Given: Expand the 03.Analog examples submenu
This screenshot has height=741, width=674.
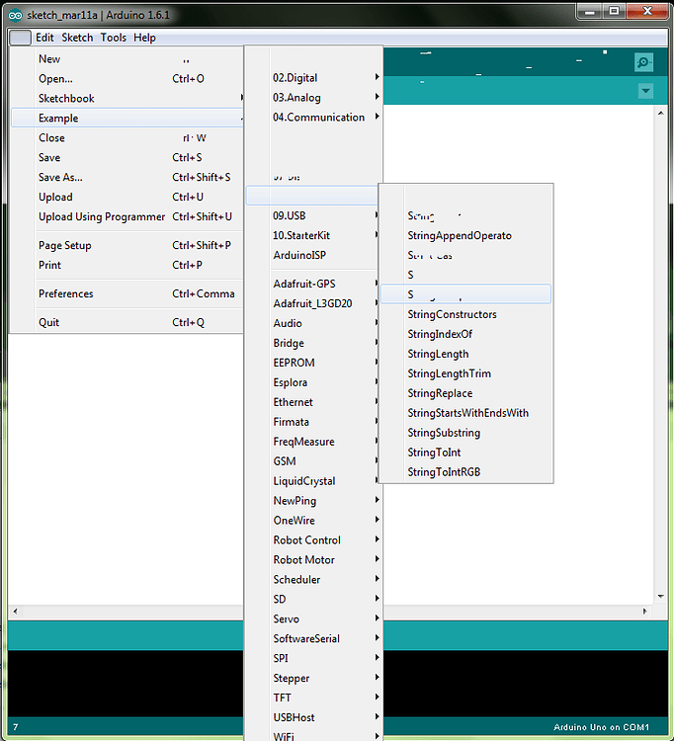Looking at the screenshot, I should (x=314, y=98).
